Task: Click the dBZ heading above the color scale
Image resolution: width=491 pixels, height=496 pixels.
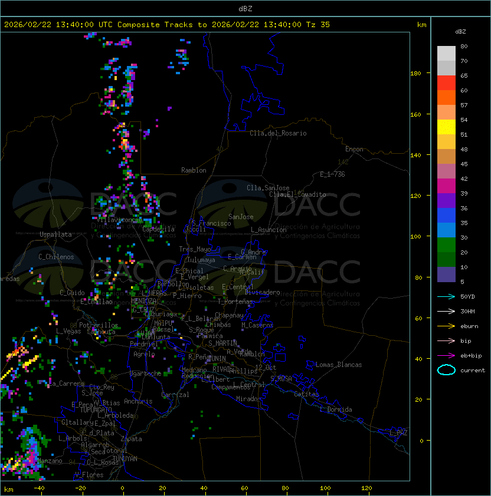Action: pyautogui.click(x=460, y=32)
